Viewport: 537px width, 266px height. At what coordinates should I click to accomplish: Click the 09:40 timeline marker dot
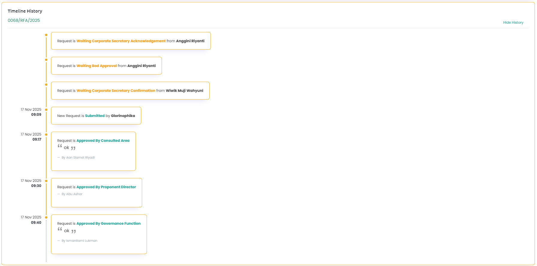pyautogui.click(x=46, y=218)
